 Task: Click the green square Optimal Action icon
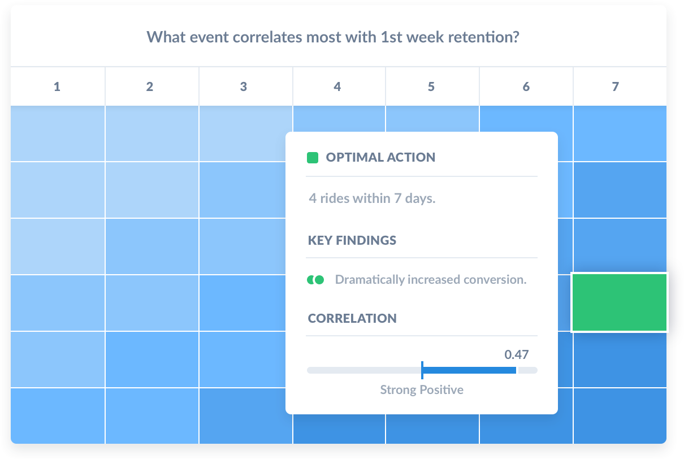[x=313, y=158]
